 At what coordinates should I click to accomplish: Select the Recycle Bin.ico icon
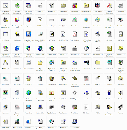(x=17, y=93)
